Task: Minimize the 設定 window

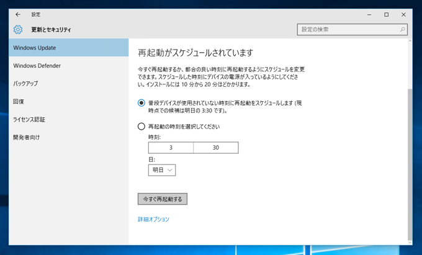Action: (x=369, y=15)
